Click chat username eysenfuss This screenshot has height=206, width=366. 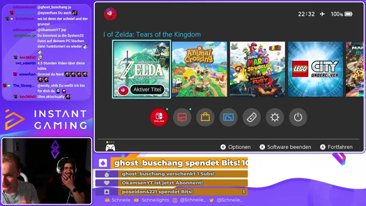pos(27,74)
